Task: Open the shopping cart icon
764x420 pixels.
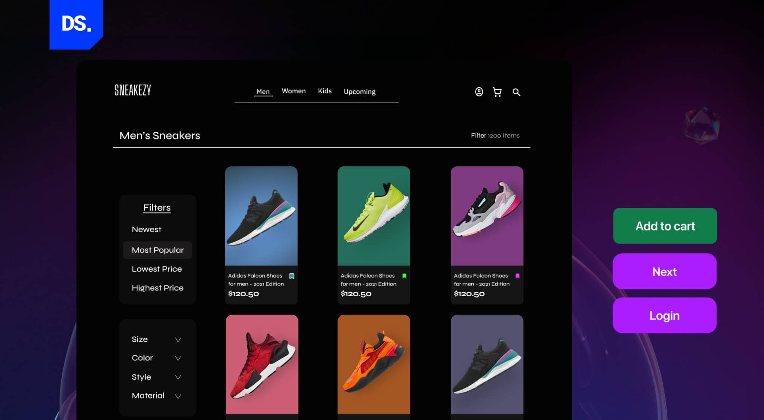Action: click(x=497, y=92)
